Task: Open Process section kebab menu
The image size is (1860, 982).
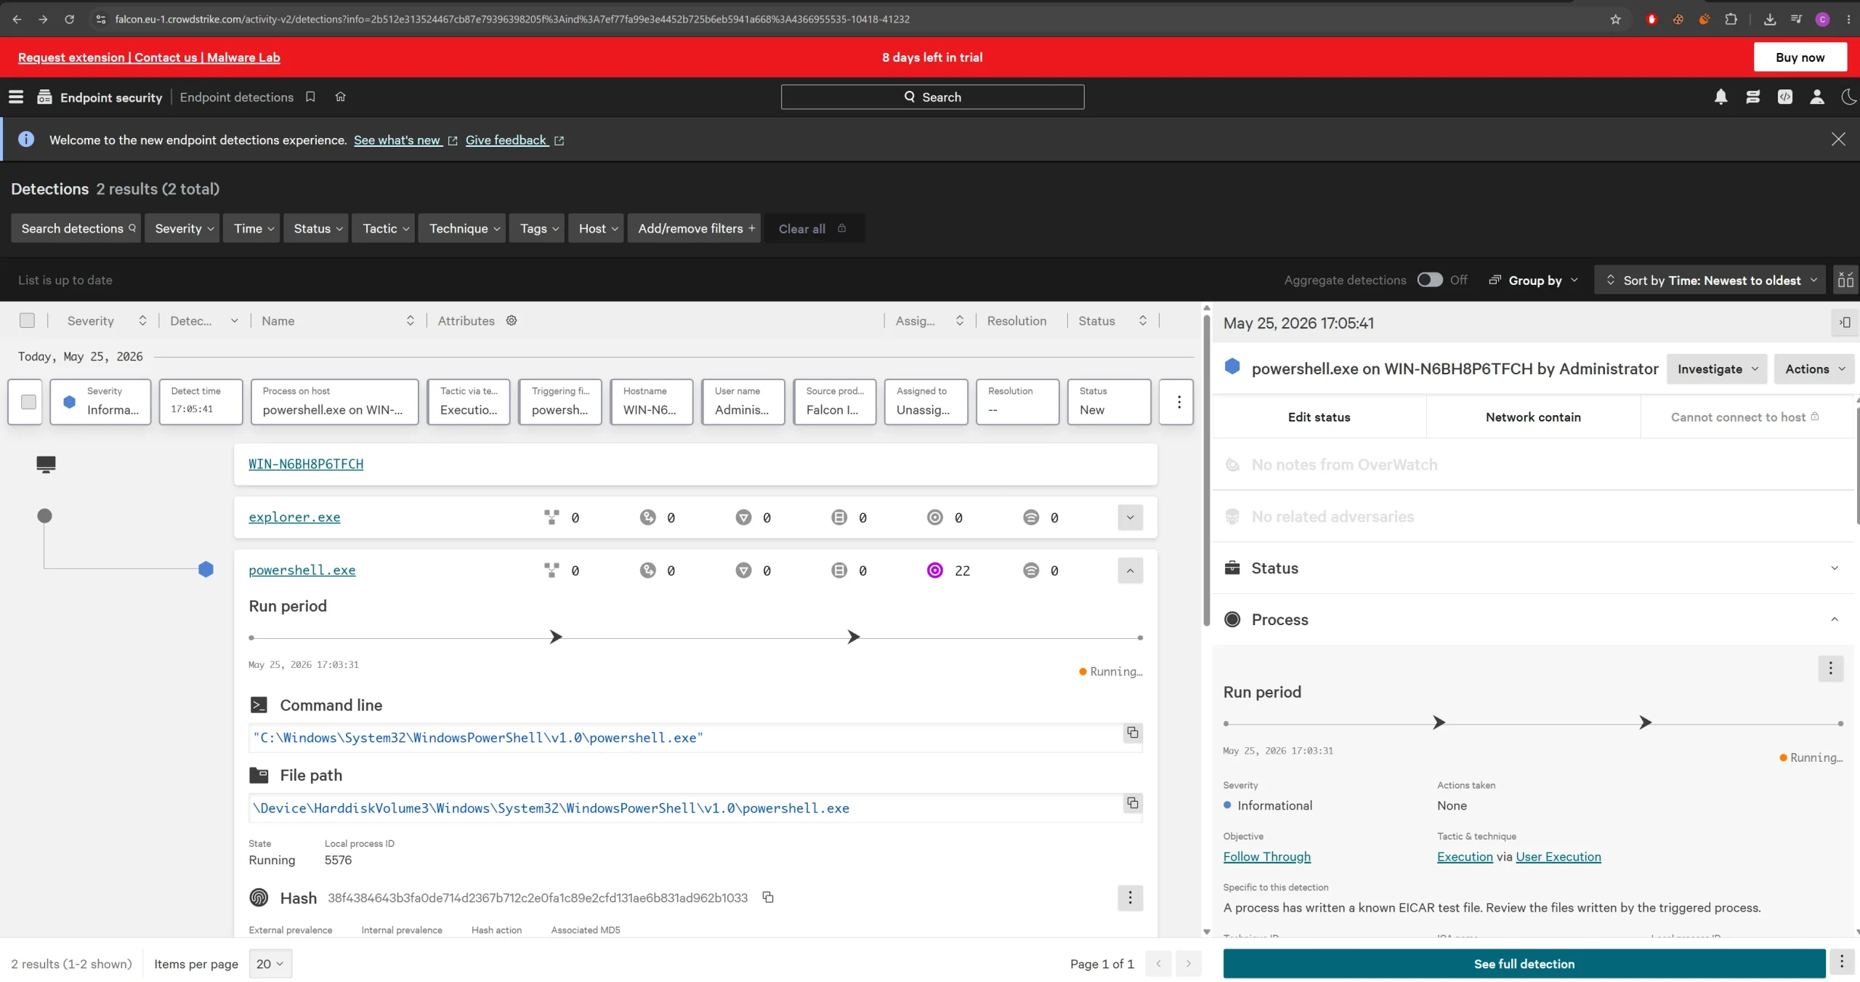Action: click(x=1830, y=668)
